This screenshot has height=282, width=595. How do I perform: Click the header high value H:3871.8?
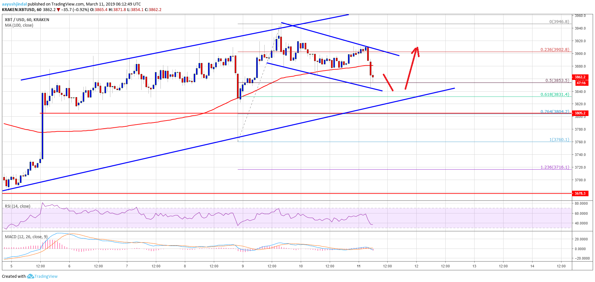pyautogui.click(x=117, y=10)
